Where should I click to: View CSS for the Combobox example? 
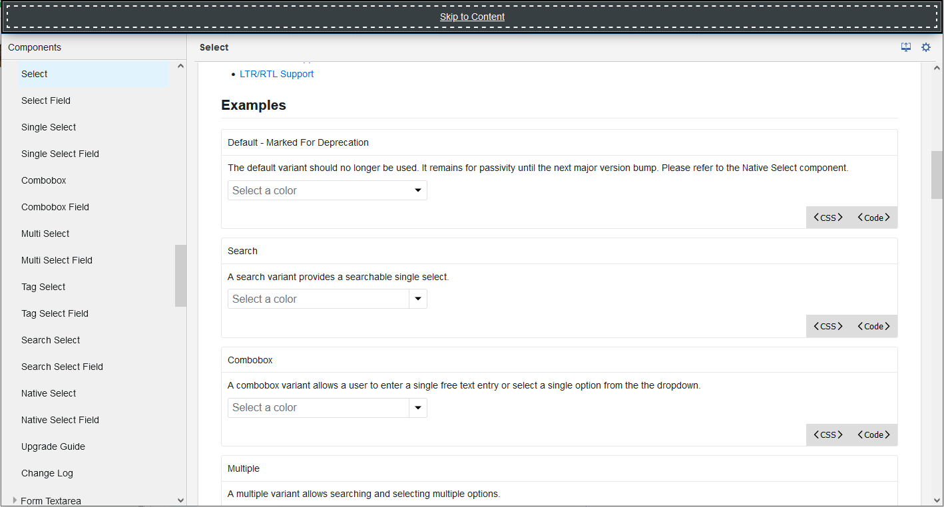coord(827,434)
